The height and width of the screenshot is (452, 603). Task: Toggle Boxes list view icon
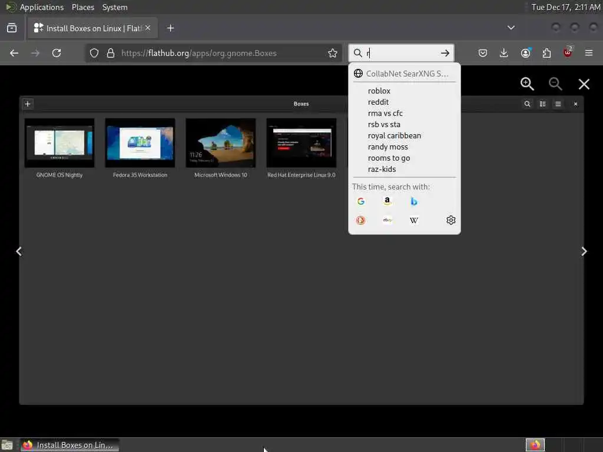(x=542, y=104)
